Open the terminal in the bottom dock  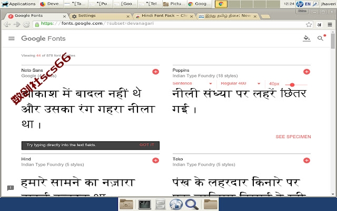pos(145,205)
